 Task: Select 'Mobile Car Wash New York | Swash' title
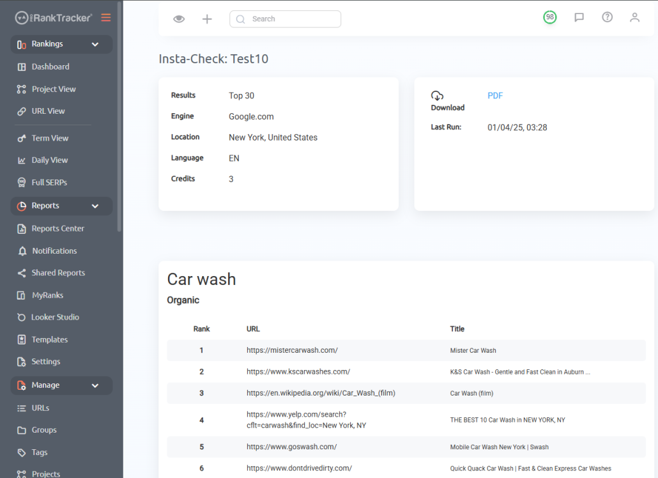tap(500, 447)
